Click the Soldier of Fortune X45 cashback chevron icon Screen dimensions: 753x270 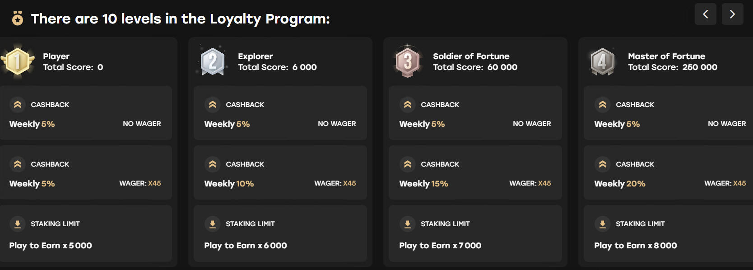tap(408, 164)
